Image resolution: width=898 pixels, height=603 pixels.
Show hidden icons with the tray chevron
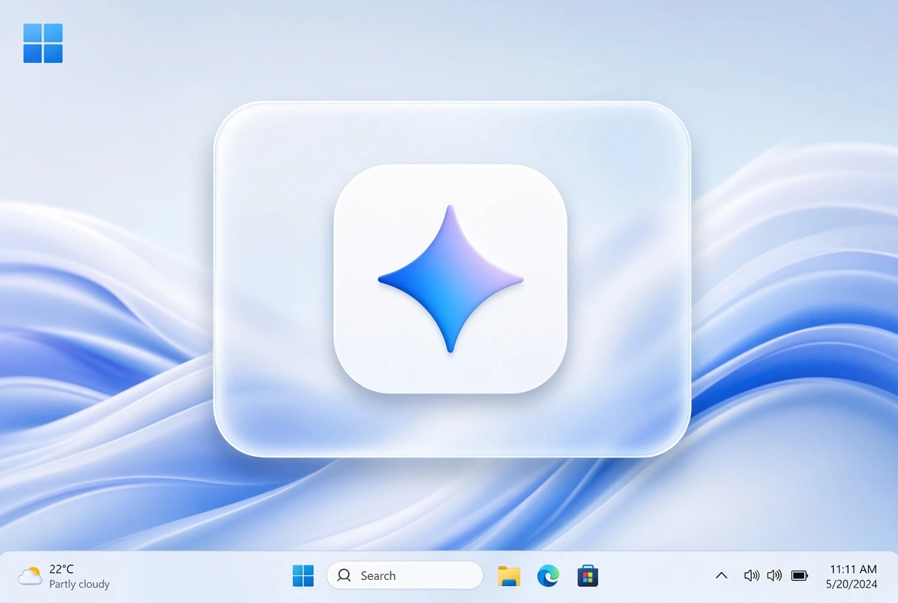point(722,575)
